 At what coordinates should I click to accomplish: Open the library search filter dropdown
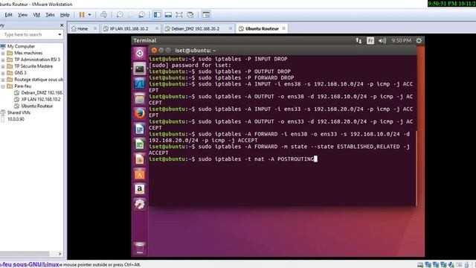(59, 35)
